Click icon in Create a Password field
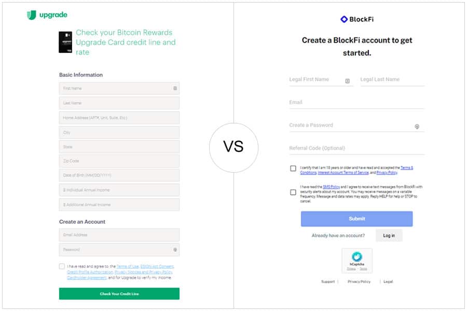Image resolution: width=467 pixels, height=311 pixels. pos(417,127)
